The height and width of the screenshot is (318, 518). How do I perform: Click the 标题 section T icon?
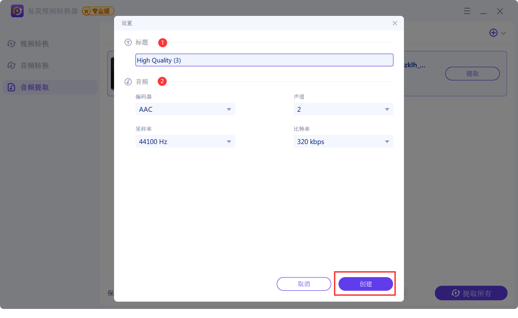point(128,42)
